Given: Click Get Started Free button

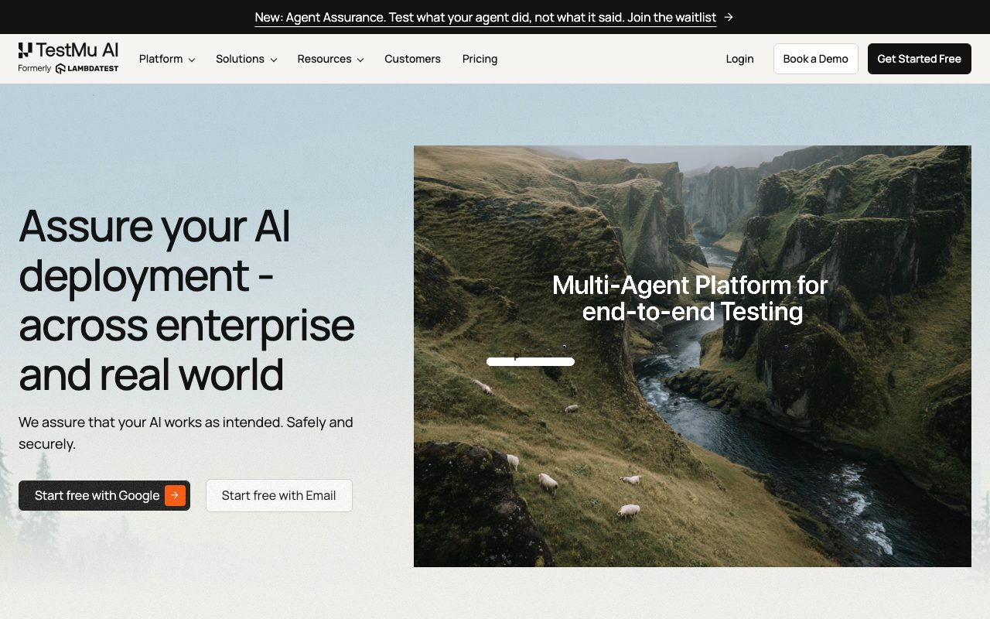Looking at the screenshot, I should pyautogui.click(x=919, y=59).
